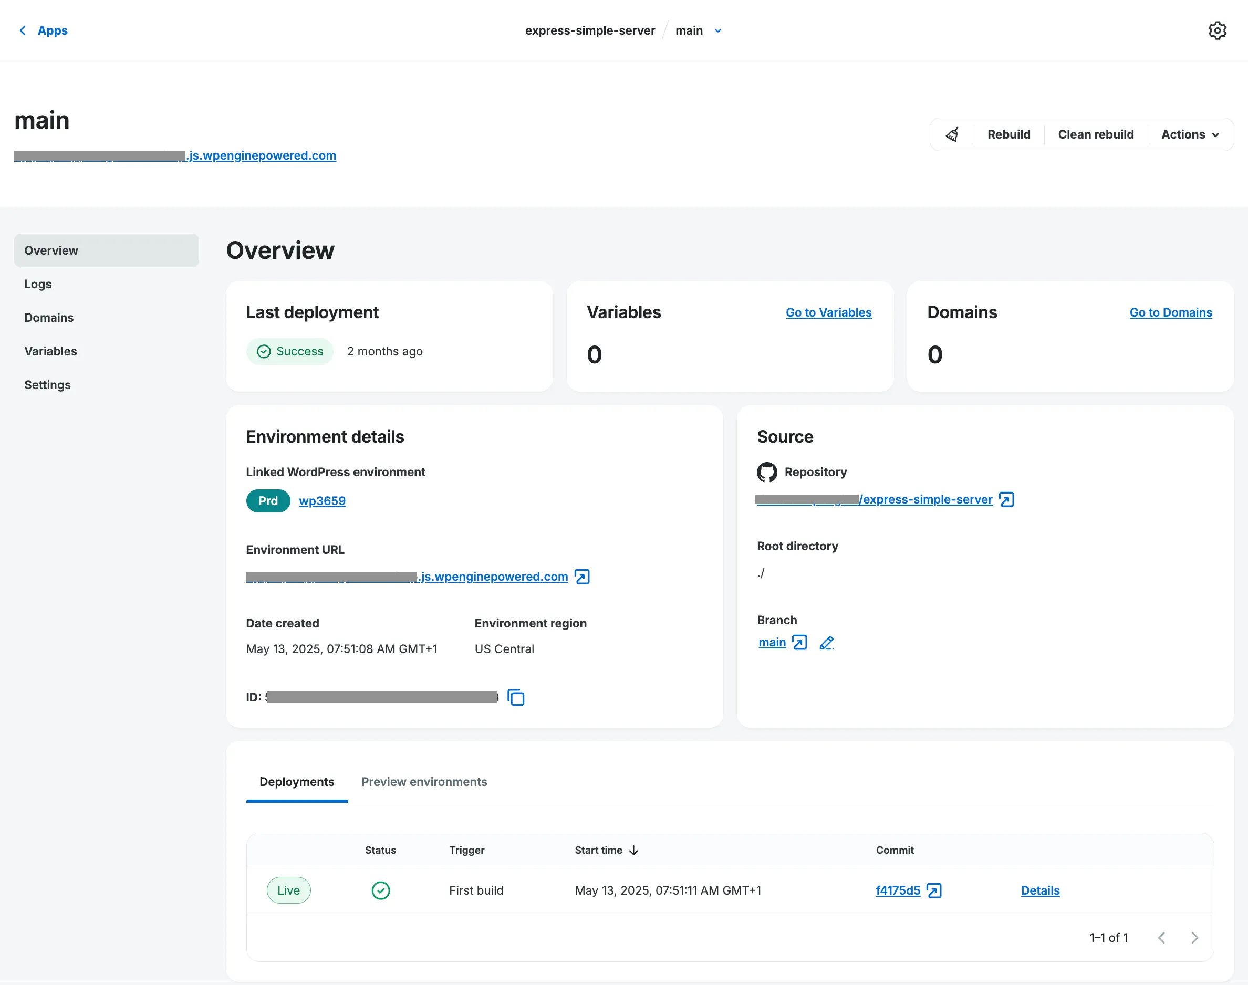This screenshot has height=985, width=1248.
Task: Click the './' root directory value
Action: (761, 573)
